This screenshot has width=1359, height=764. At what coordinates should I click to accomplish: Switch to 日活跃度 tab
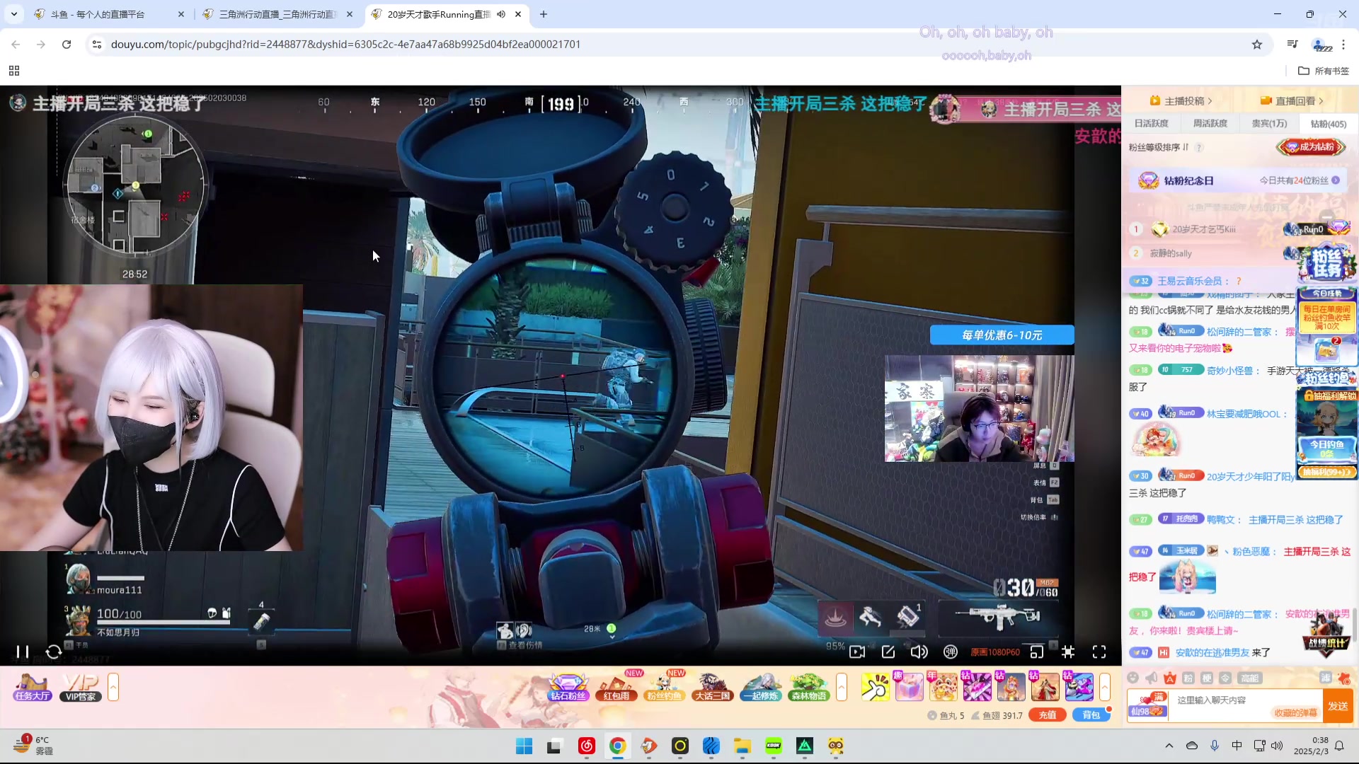[1151, 123]
